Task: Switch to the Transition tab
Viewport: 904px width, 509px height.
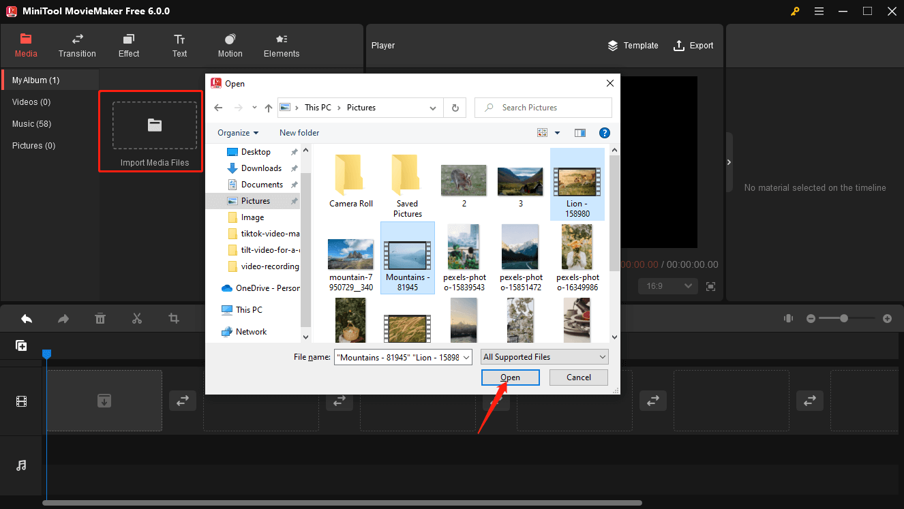Action: 77,45
